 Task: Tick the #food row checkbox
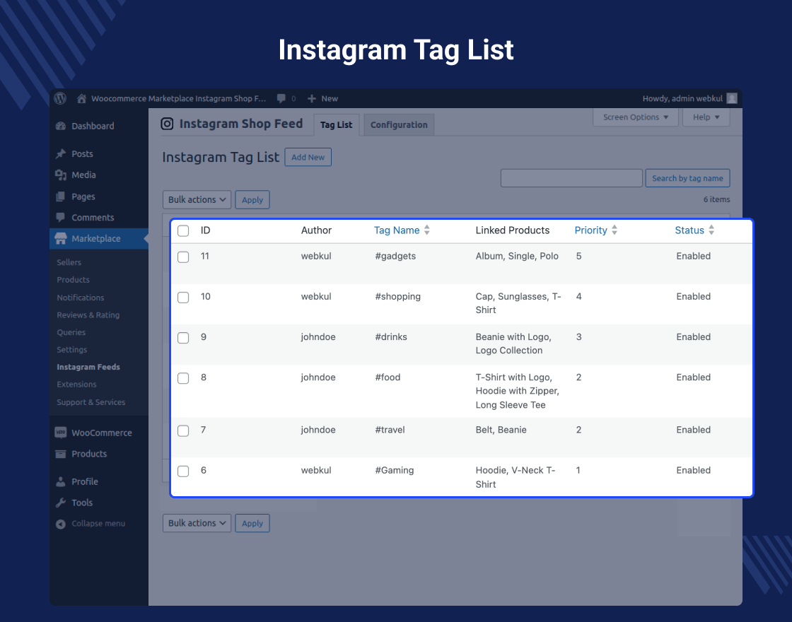183,378
